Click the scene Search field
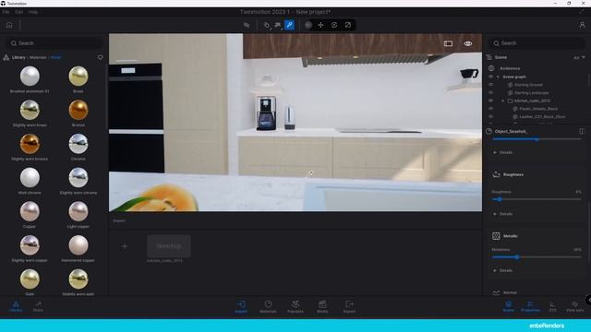This screenshot has width=591, height=332. point(537,43)
